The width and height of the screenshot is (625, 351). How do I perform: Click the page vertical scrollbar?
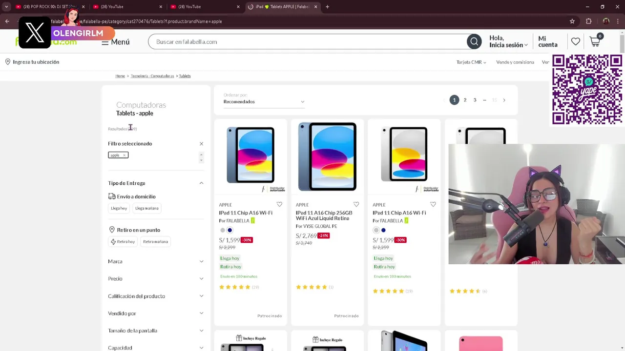point(622,44)
